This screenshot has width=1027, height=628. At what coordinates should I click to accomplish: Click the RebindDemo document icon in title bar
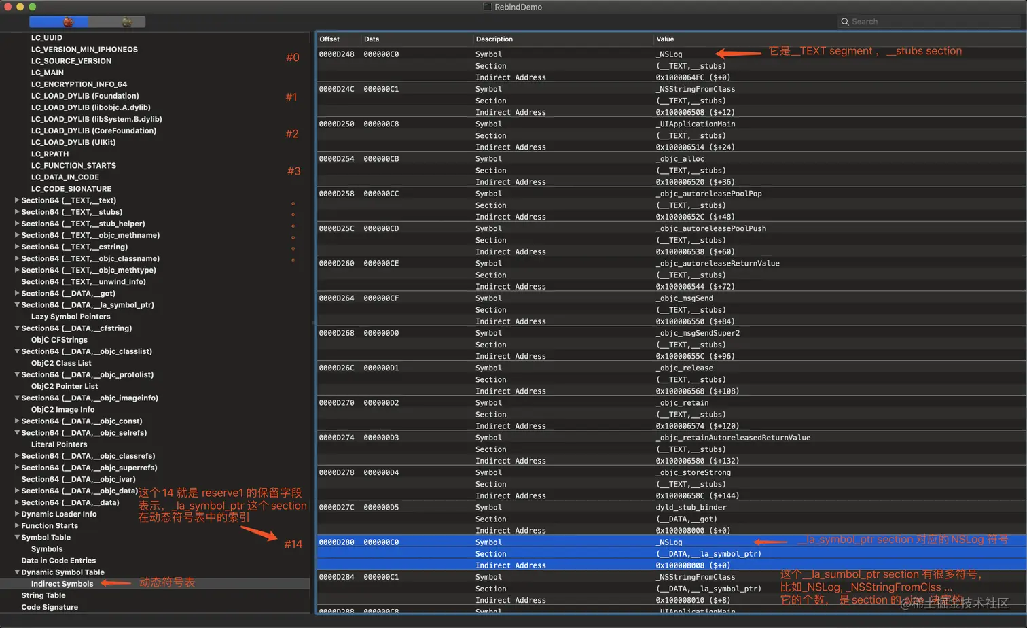pos(487,7)
